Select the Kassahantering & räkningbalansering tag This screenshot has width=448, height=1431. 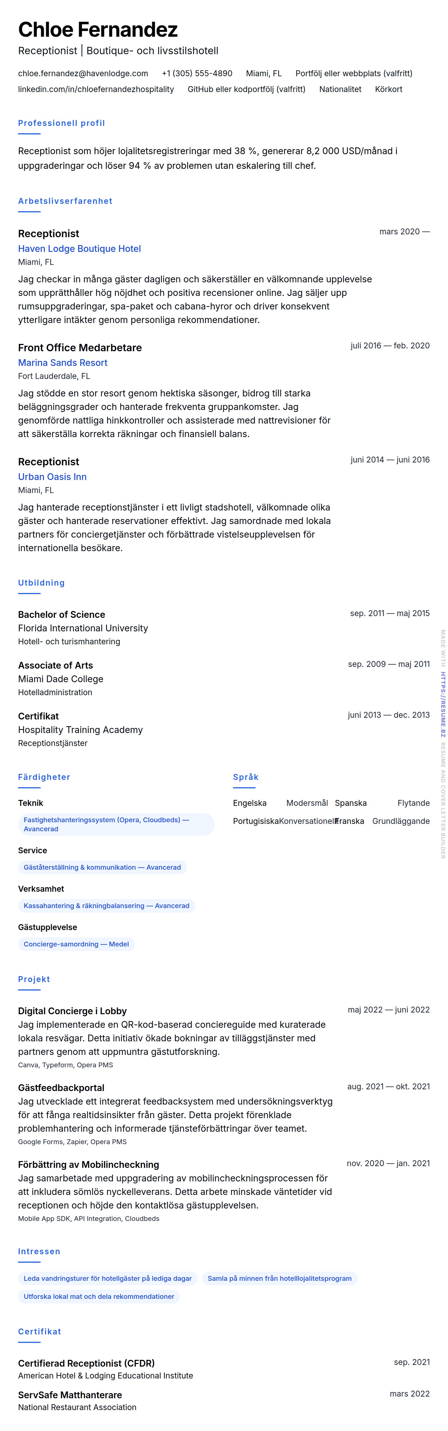coord(106,906)
